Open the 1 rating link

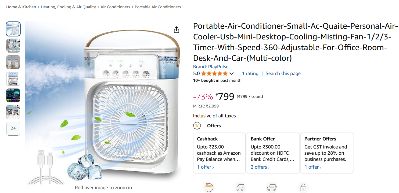pyautogui.click(x=250, y=73)
